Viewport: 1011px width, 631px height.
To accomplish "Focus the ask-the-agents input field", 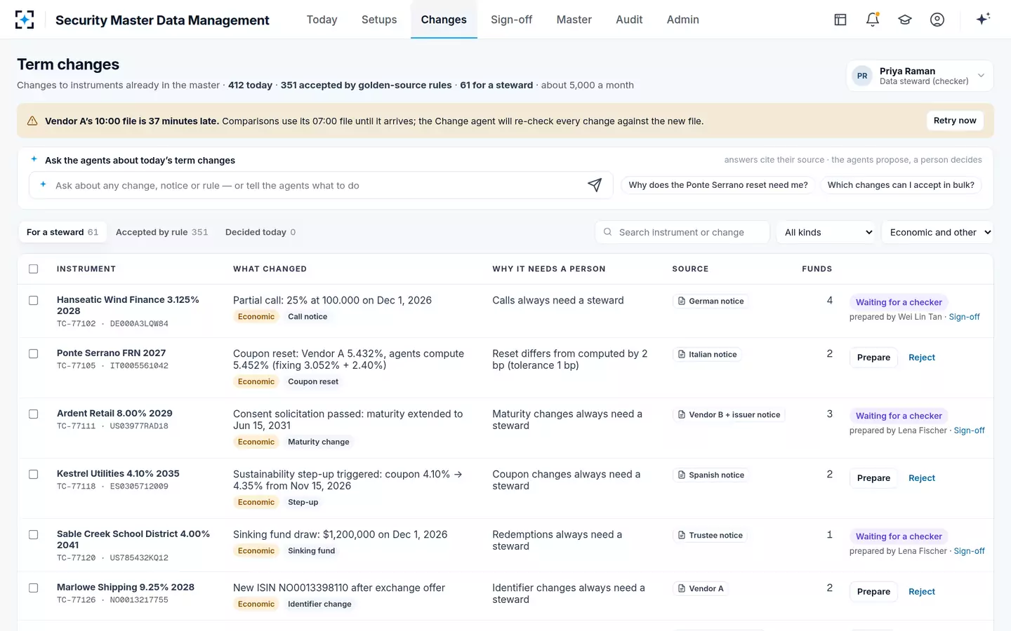I will (321, 185).
